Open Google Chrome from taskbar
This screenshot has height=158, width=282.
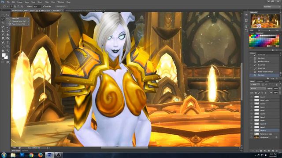[31, 155]
